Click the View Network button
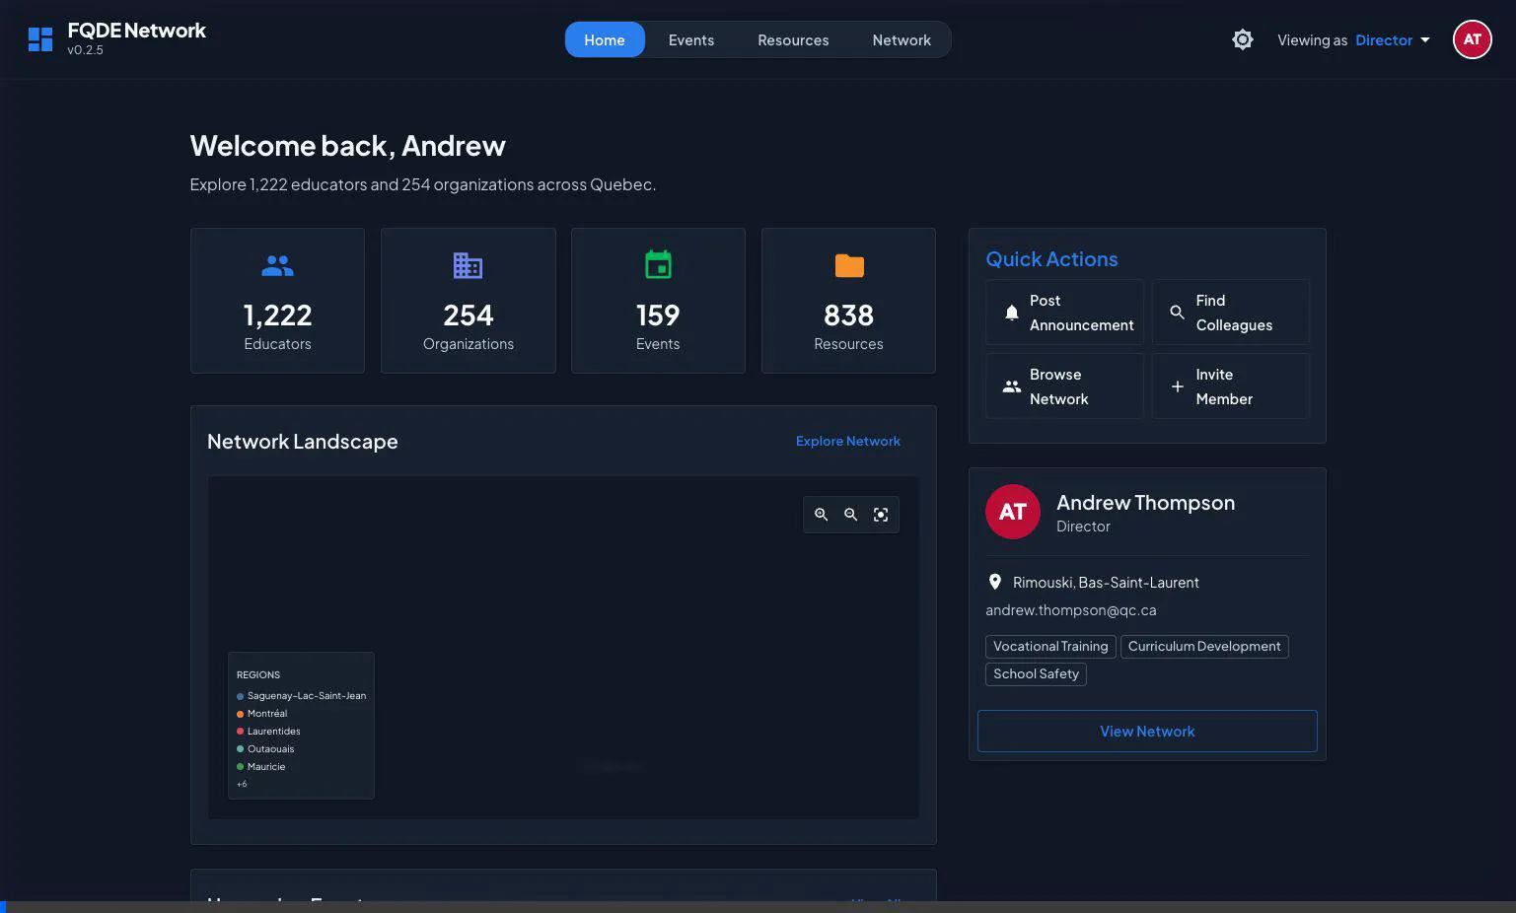Screen dimensions: 1516x913 (1146, 732)
